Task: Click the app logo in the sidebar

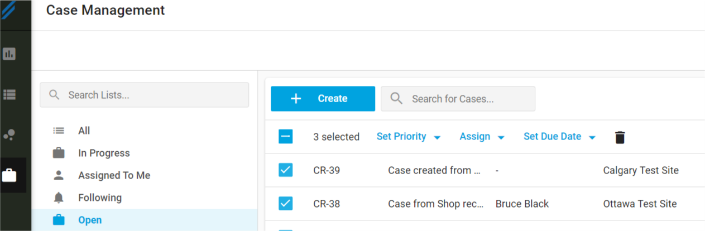Action: point(9,9)
